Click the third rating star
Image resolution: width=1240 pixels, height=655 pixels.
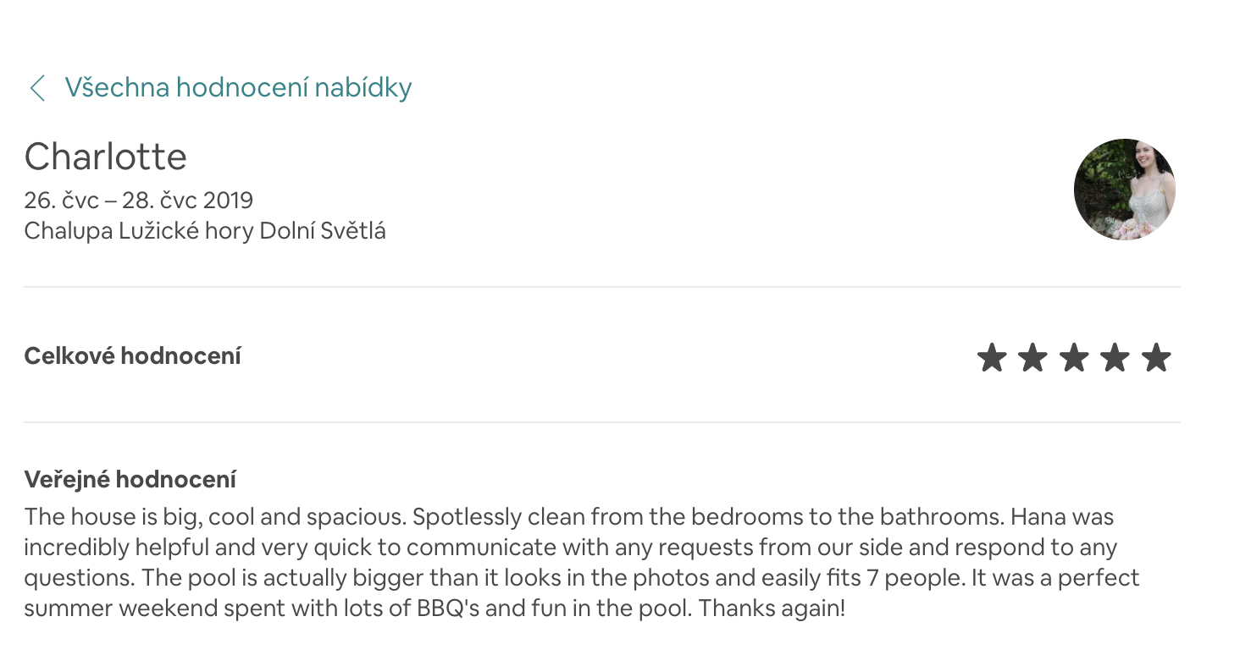1074,358
